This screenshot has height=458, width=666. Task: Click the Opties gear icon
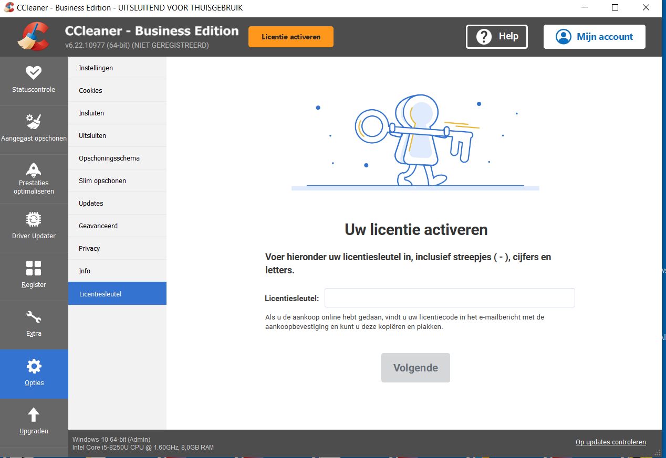coord(34,366)
